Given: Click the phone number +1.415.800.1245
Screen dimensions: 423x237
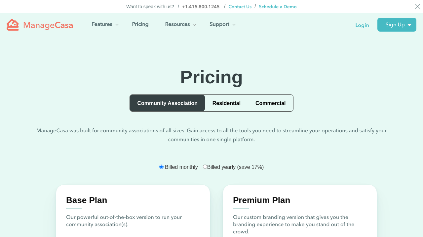Looking at the screenshot, I should [x=201, y=7].
